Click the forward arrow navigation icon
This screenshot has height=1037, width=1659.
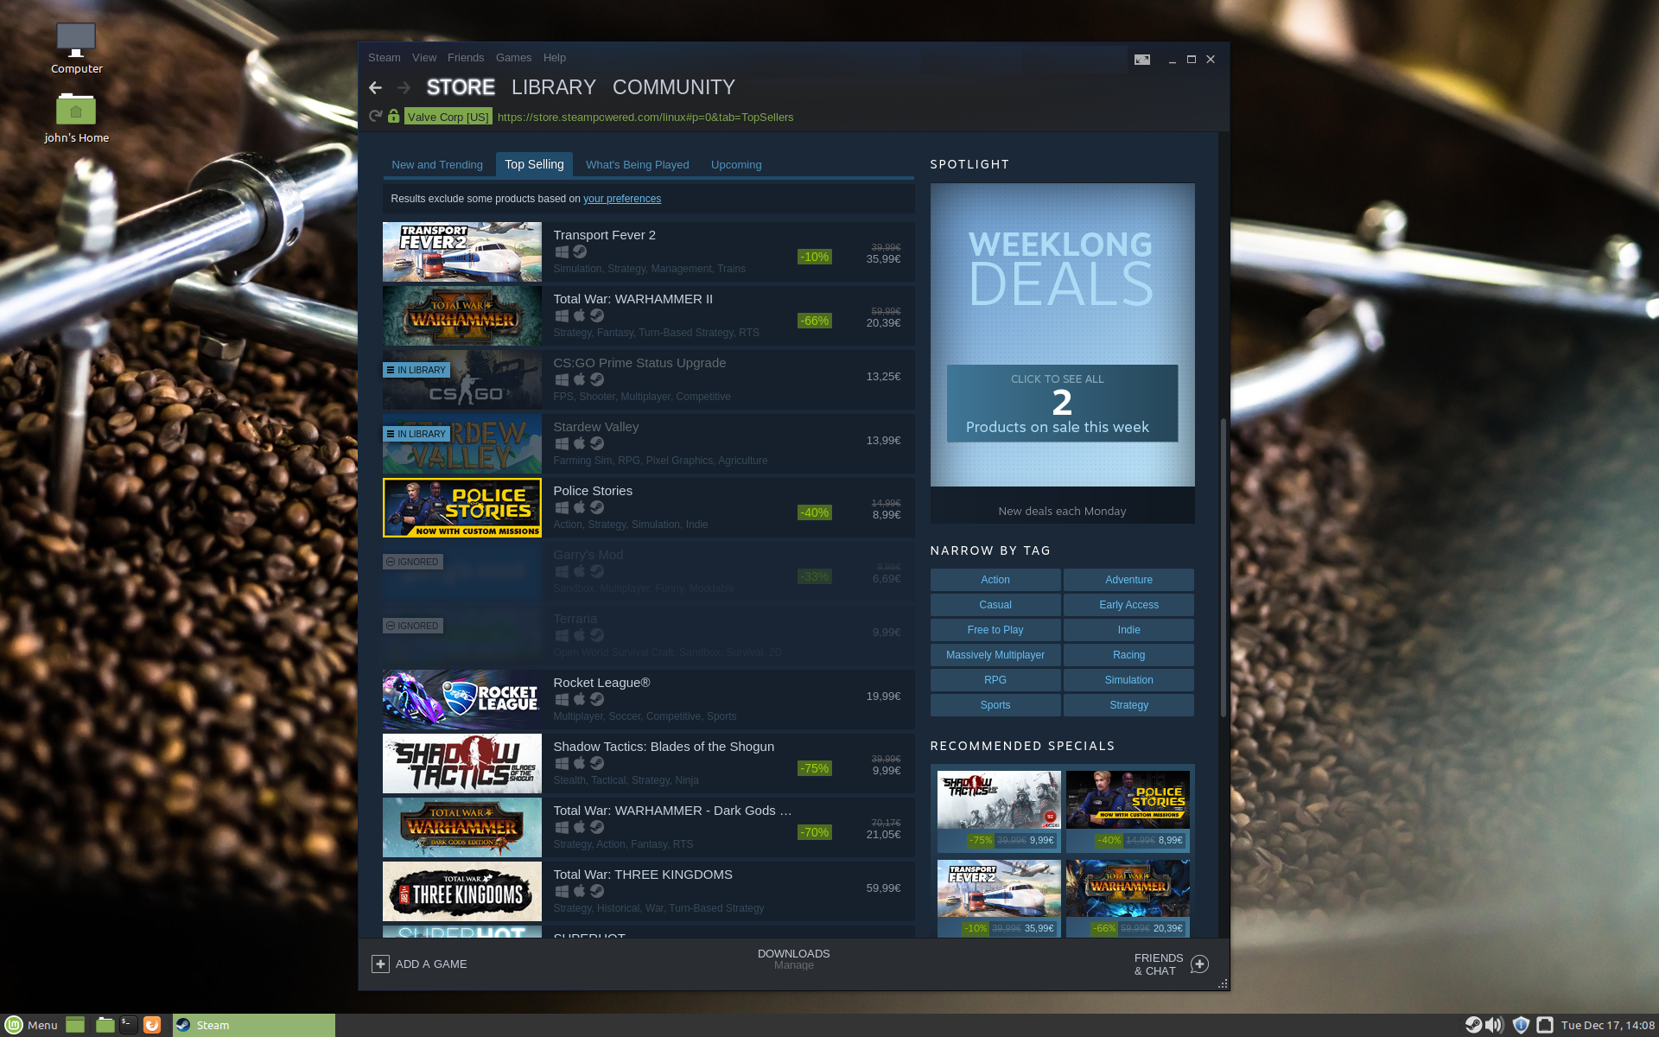coord(404,87)
